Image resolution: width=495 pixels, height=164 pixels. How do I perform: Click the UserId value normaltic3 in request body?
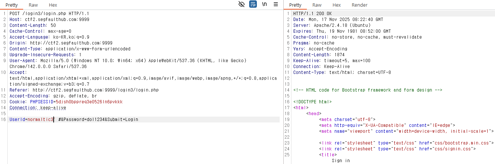(x=40, y=120)
